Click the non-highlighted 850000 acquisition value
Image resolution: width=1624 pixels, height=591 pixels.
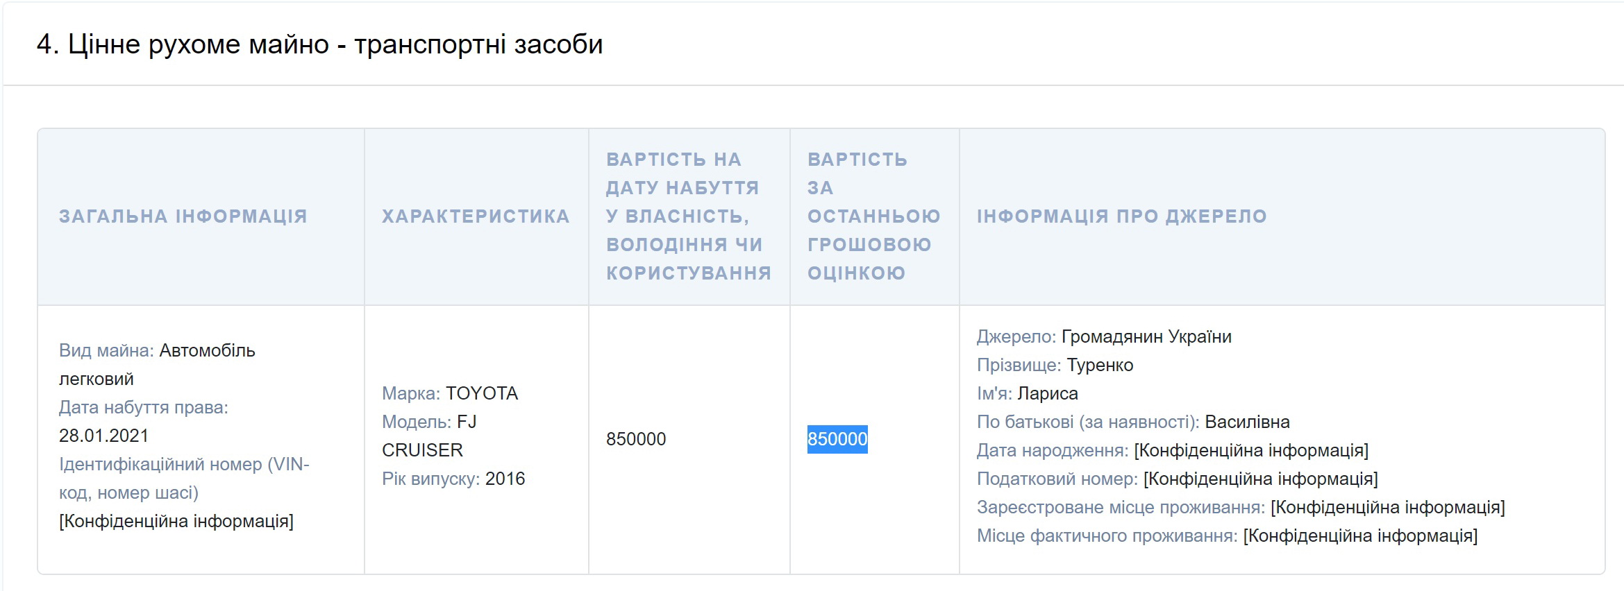[635, 439]
